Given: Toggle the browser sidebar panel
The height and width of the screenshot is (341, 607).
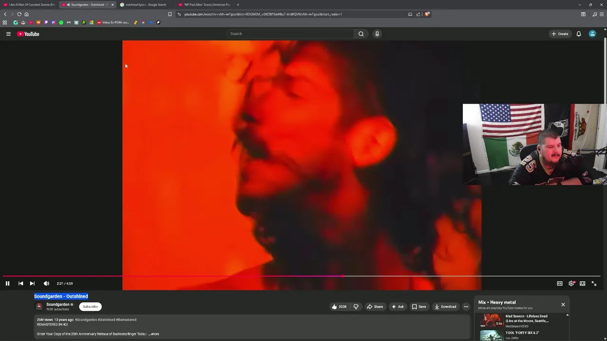Looking at the screenshot, I should click(583, 14).
